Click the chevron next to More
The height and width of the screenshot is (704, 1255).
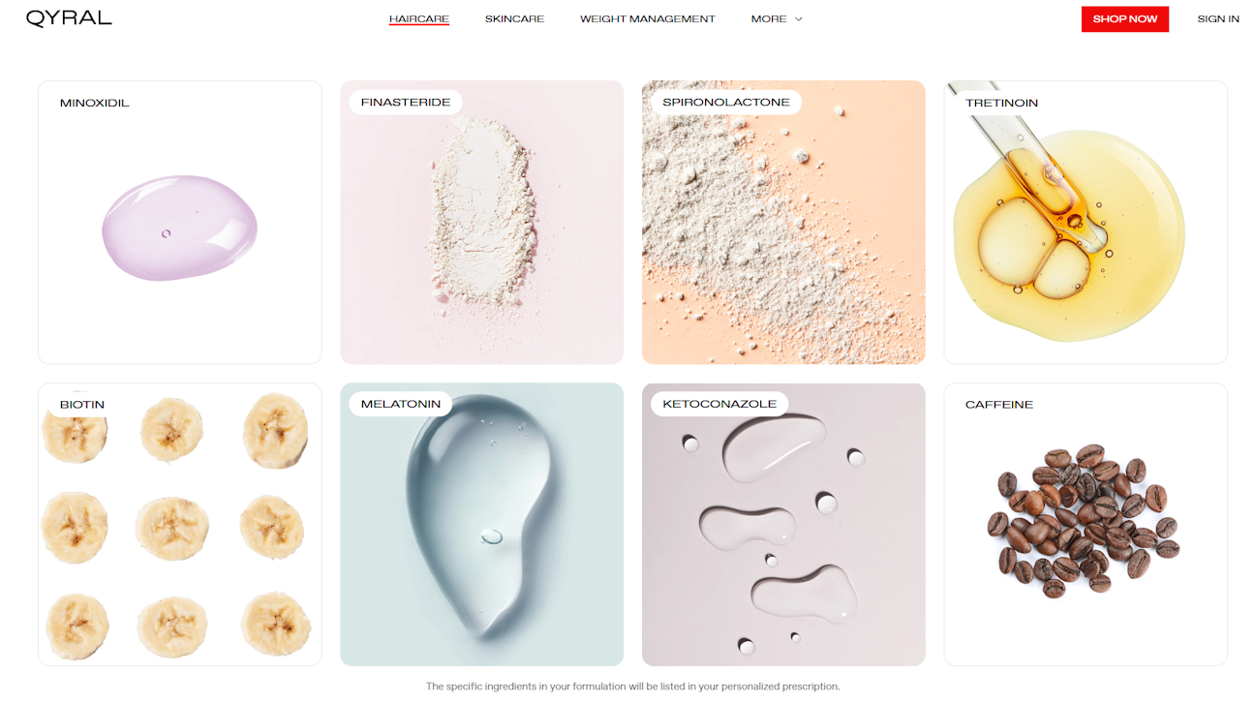799,18
